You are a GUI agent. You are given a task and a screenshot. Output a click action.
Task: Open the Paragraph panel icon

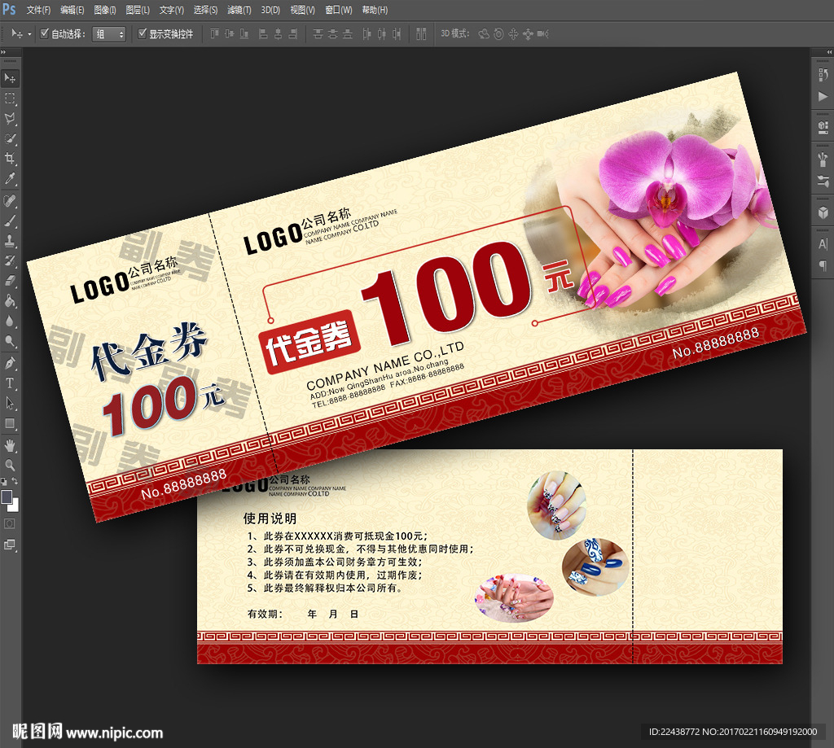click(823, 265)
